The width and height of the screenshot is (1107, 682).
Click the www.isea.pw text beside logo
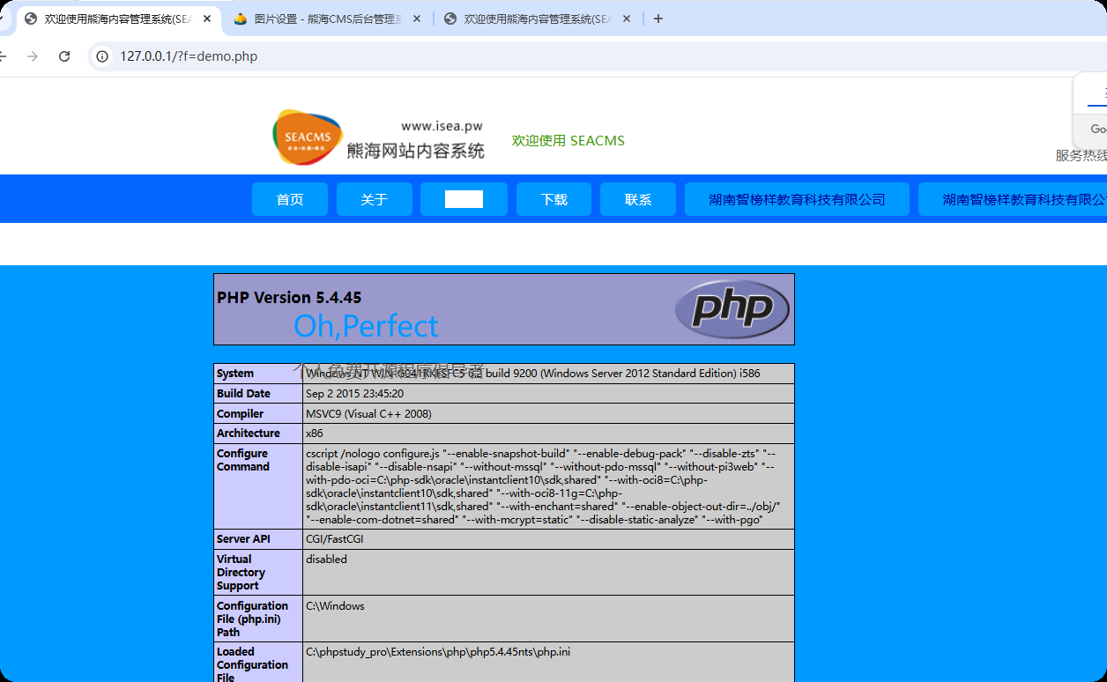(x=442, y=126)
